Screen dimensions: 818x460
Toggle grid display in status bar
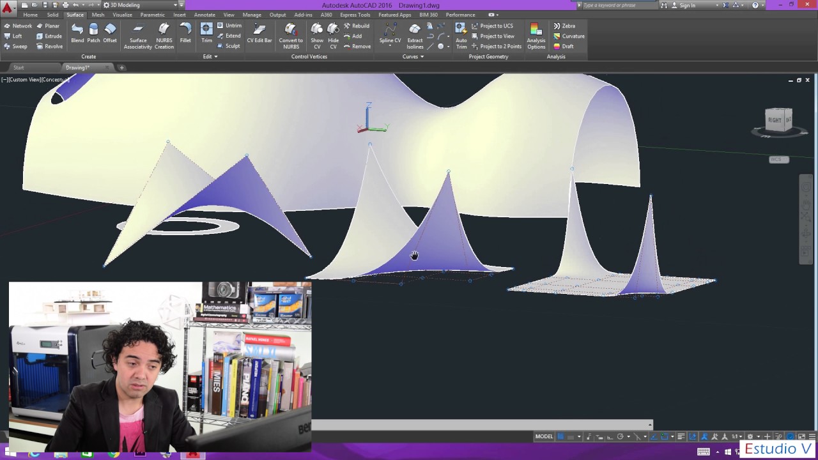pos(560,437)
